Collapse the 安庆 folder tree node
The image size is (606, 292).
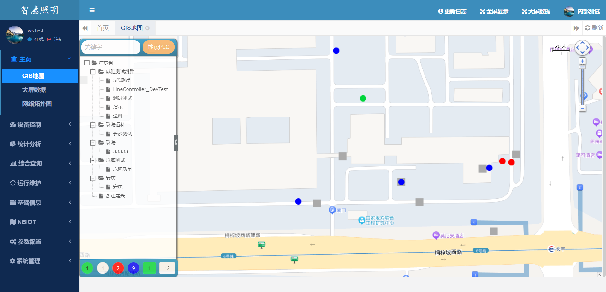click(93, 178)
